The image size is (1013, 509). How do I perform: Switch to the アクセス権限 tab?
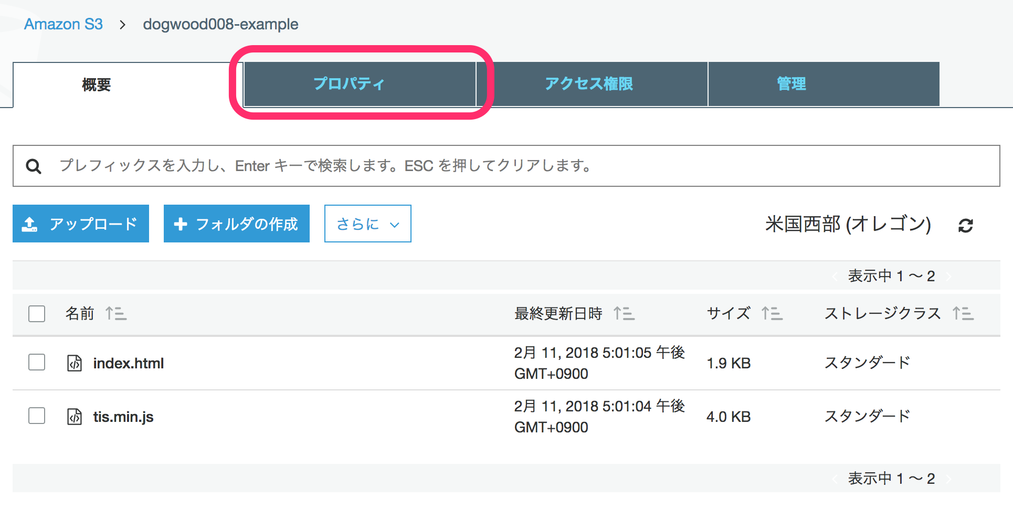(x=589, y=84)
